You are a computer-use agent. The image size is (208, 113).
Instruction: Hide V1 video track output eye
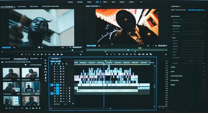63,85
